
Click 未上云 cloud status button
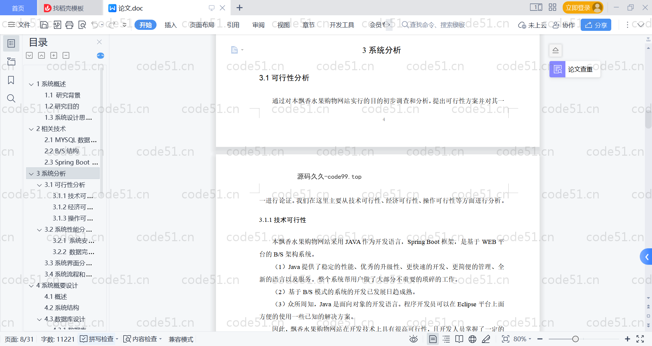(532, 25)
